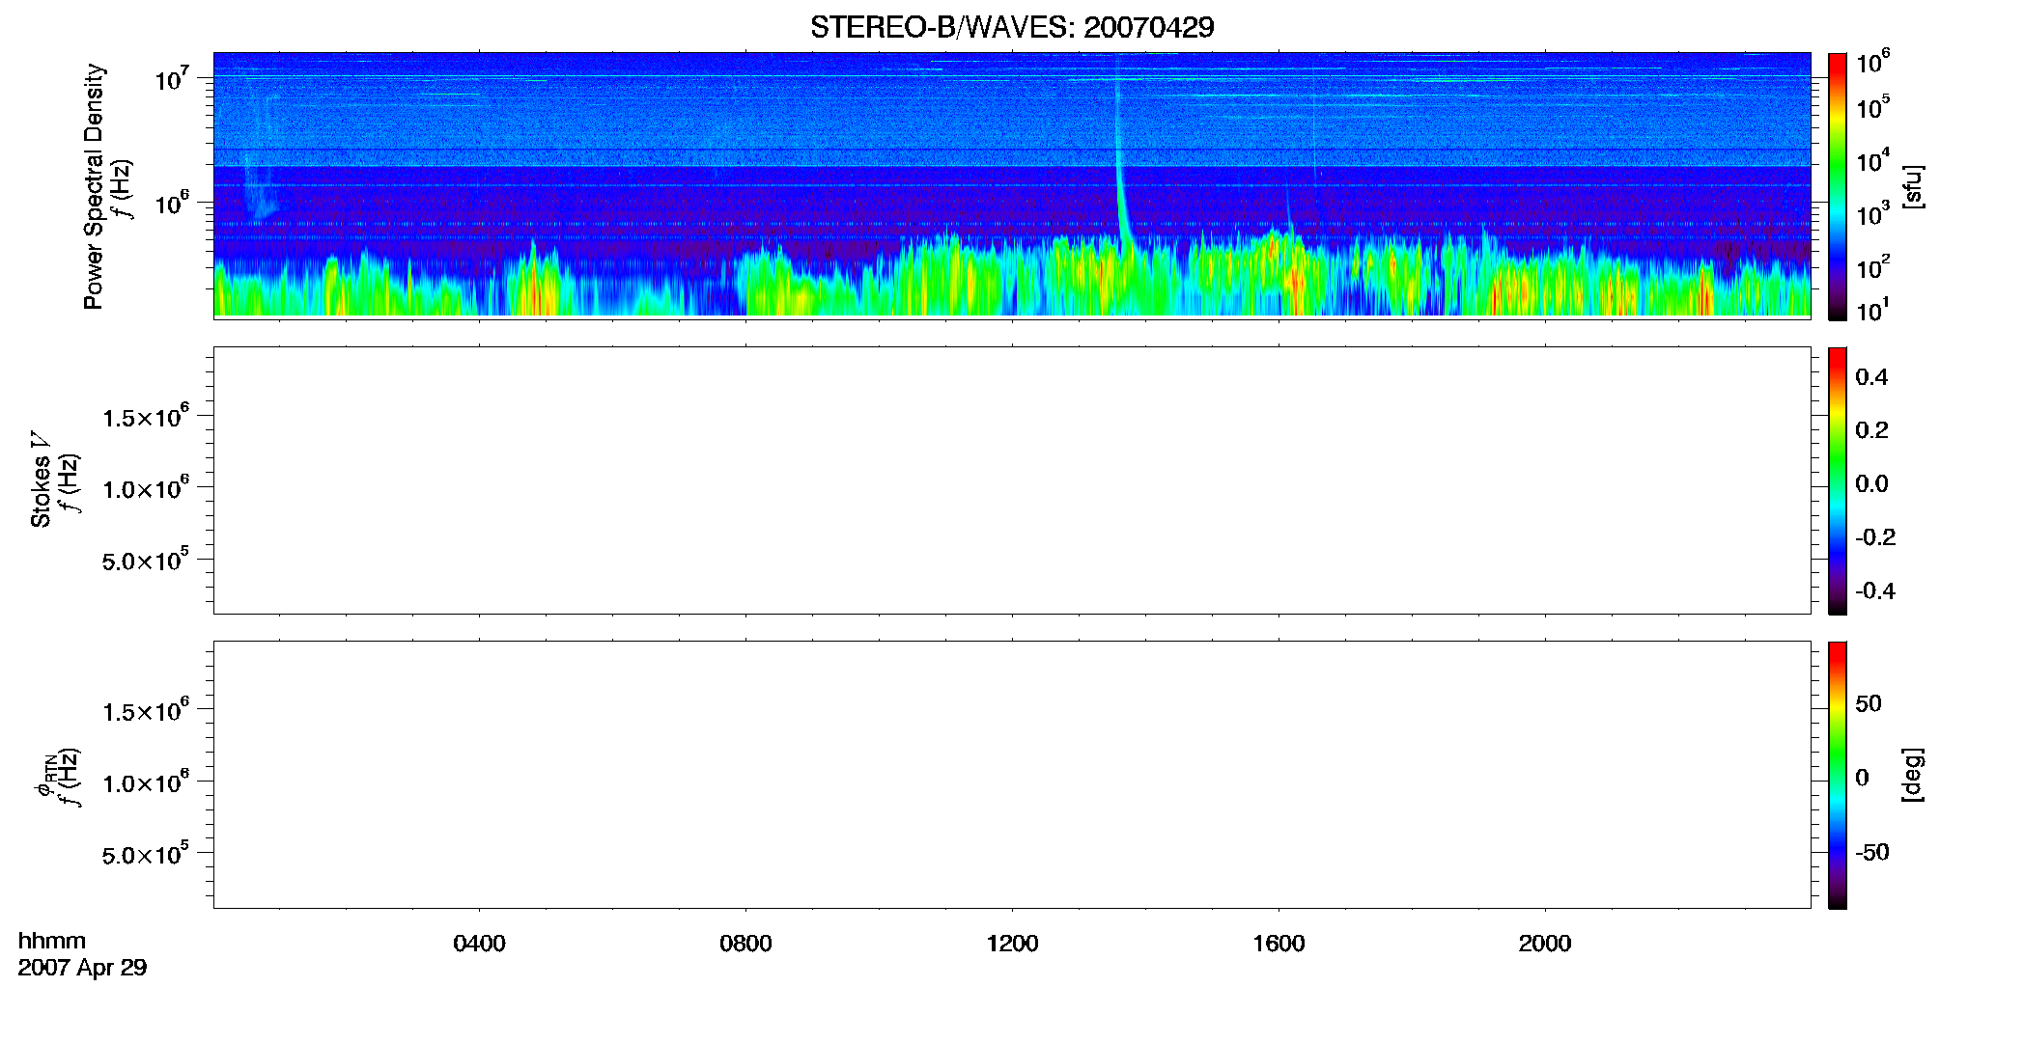
Task: Click the 1600 time tick label
Action: (1279, 943)
